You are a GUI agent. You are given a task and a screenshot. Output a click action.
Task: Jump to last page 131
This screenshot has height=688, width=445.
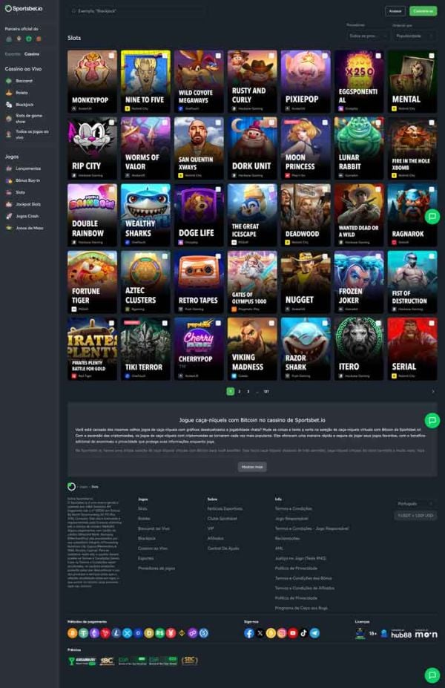click(x=266, y=391)
